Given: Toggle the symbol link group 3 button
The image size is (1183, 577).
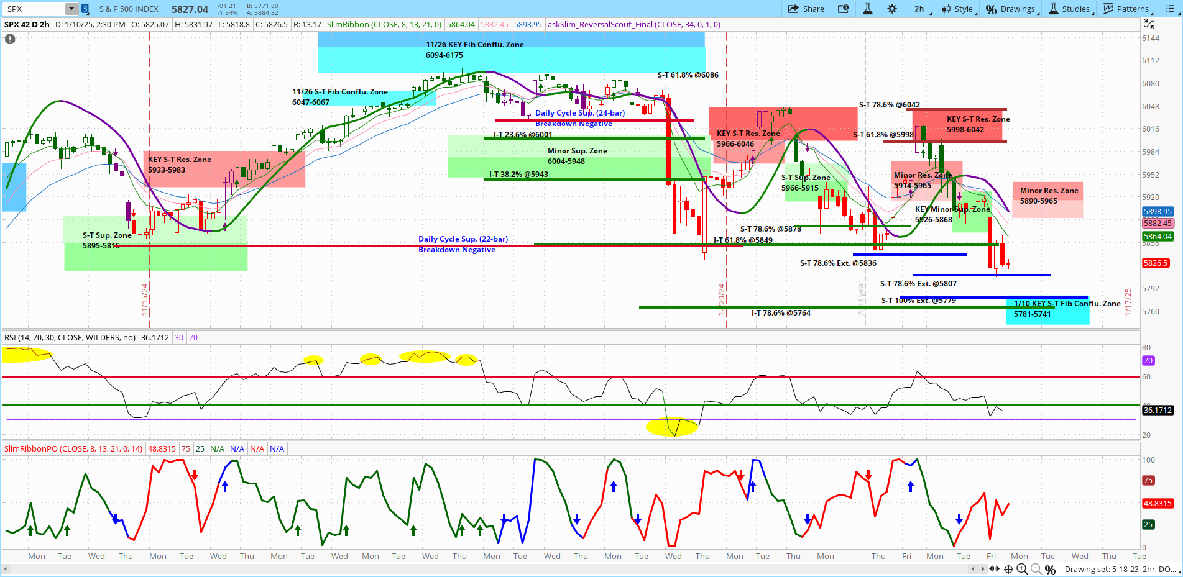Looking at the screenshot, I should pyautogui.click(x=84, y=9).
